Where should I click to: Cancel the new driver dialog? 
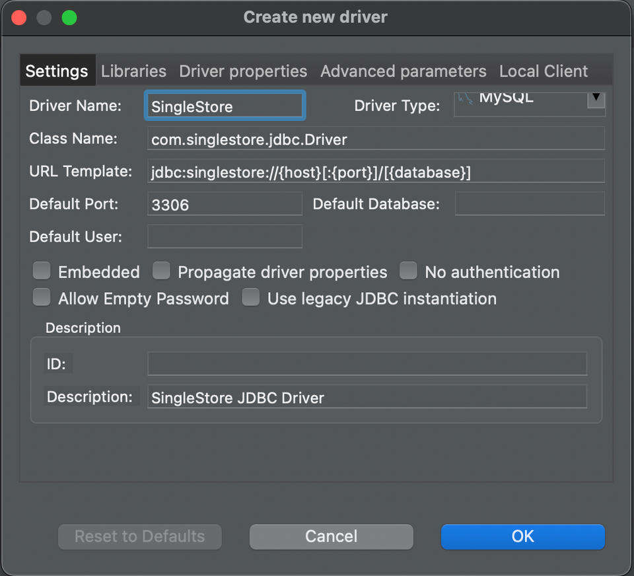point(331,536)
